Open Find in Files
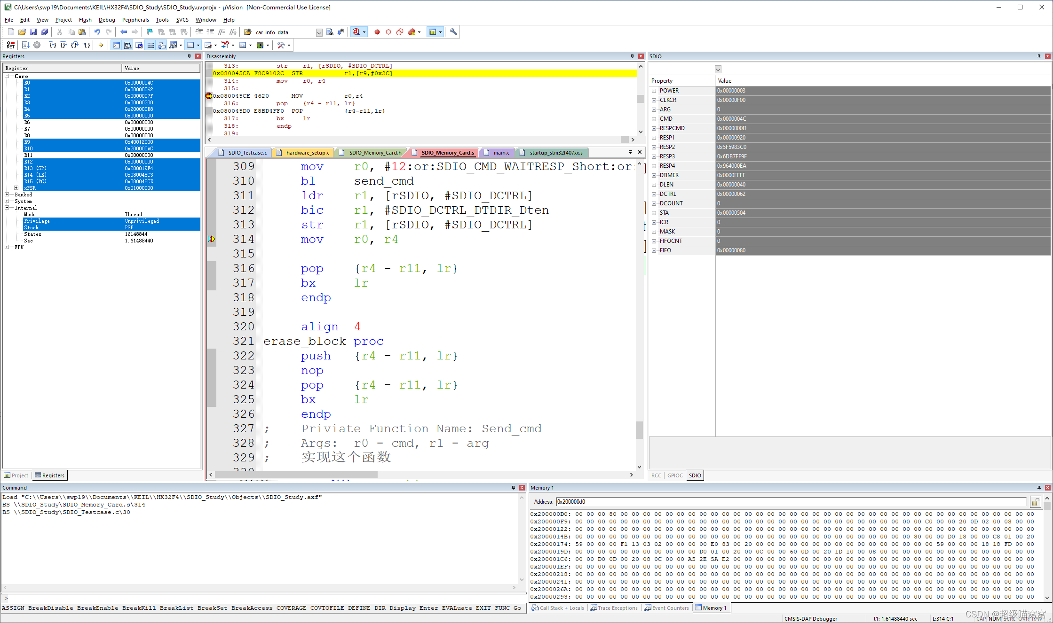 pos(248,32)
